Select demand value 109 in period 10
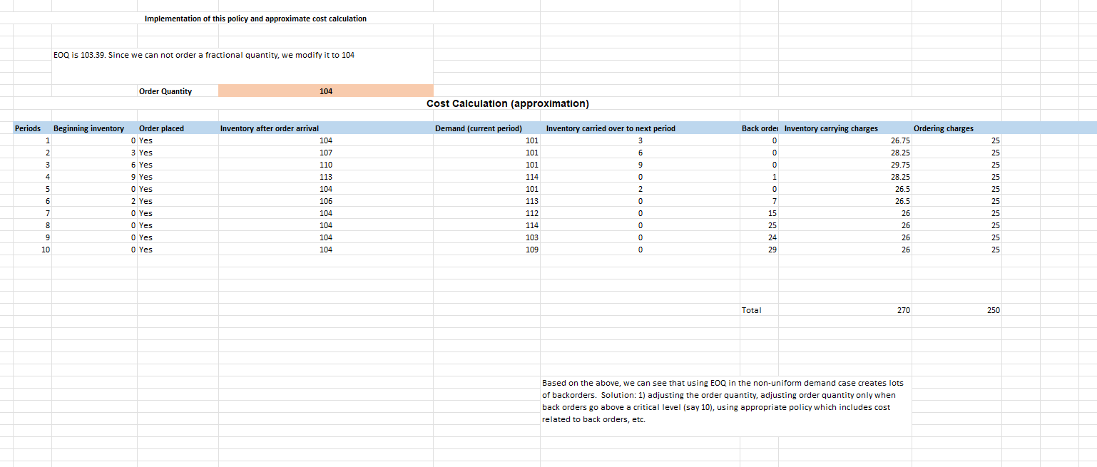1097x467 pixels. click(x=486, y=250)
